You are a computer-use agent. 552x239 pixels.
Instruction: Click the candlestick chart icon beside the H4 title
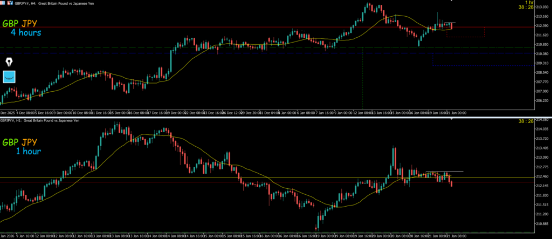[10, 3]
